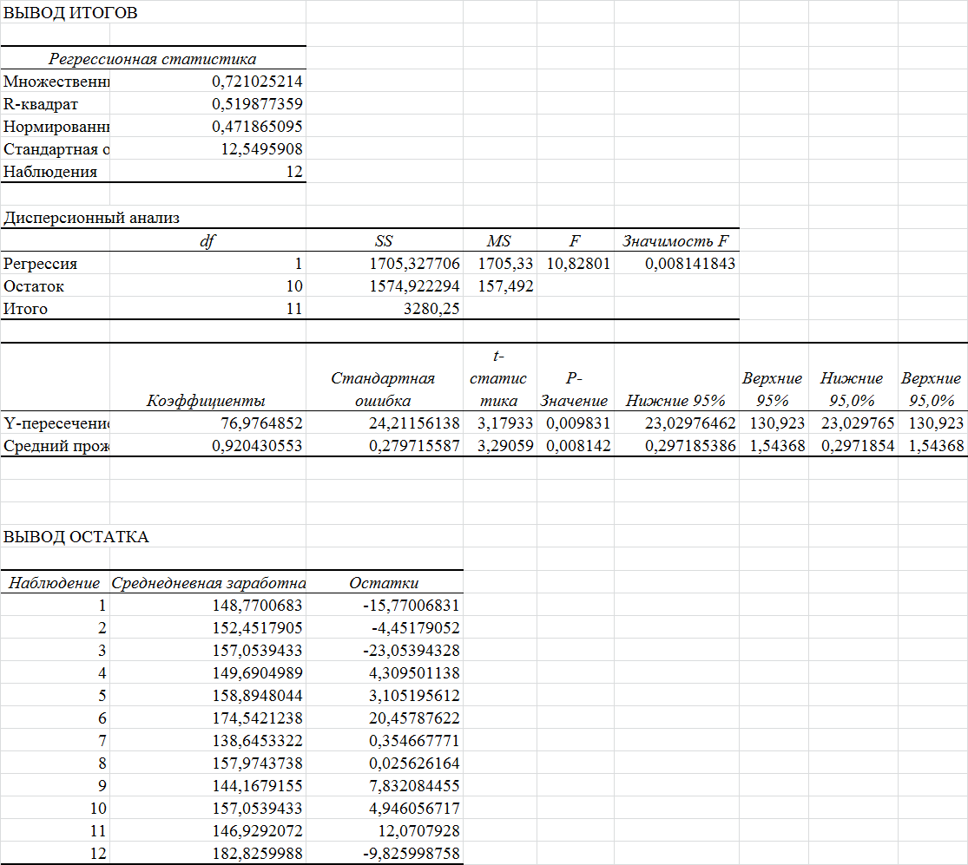Select the 'Дисперсионный анализ' heading cell
968x865 pixels.
(91, 218)
